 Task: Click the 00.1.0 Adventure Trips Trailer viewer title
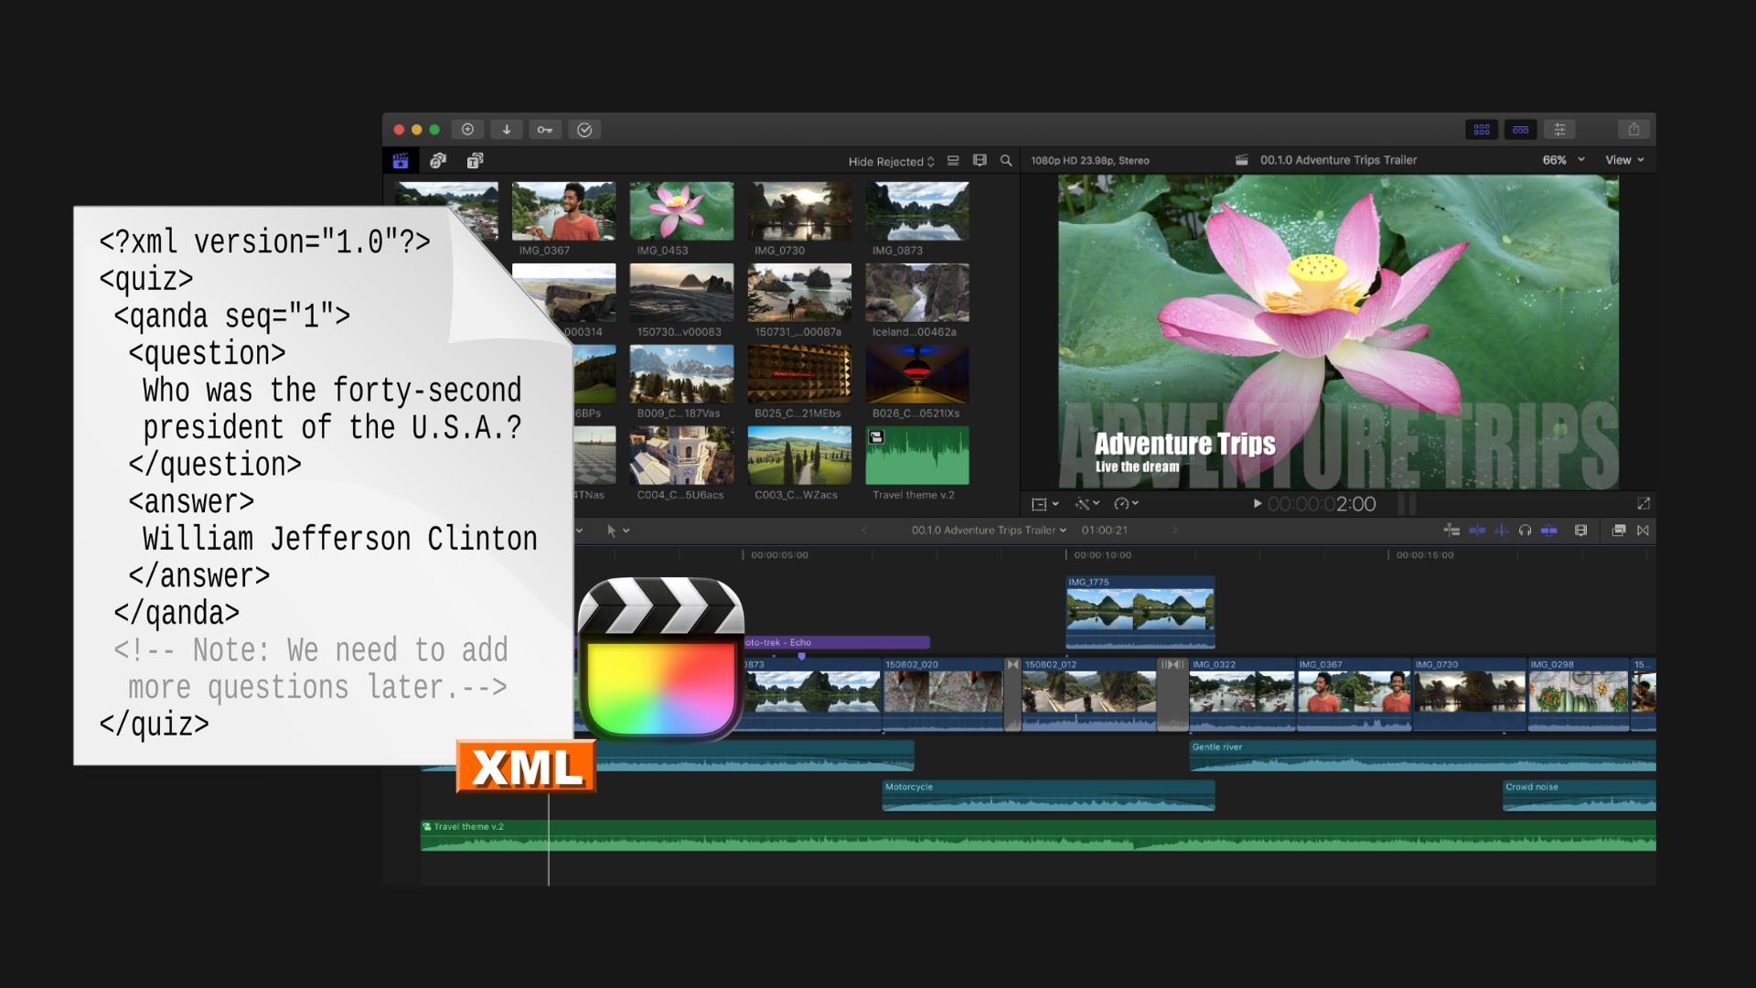[1338, 160]
